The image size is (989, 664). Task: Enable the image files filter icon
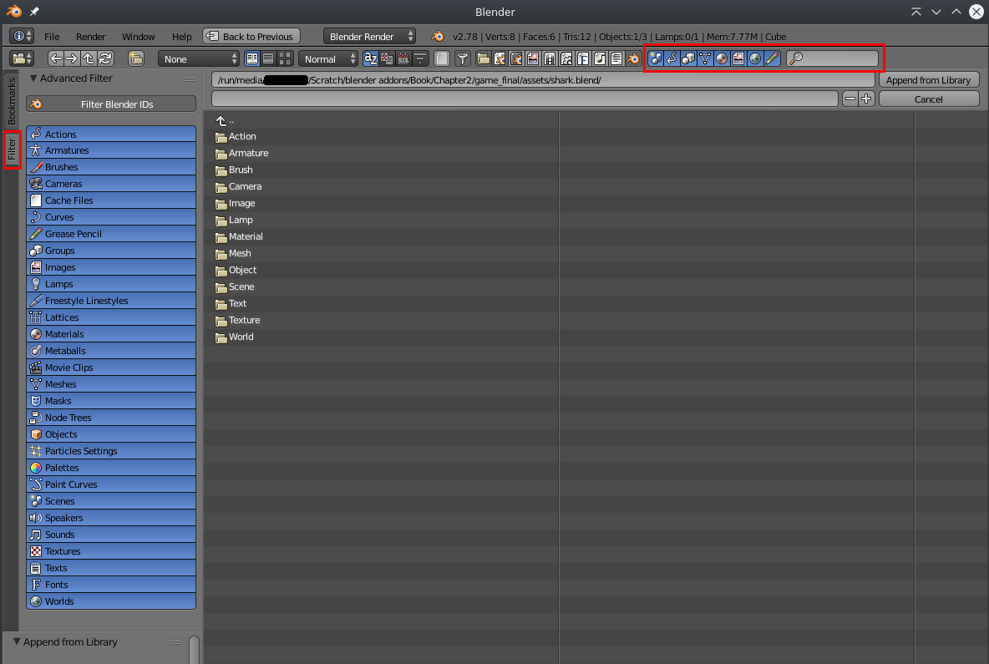pyautogui.click(x=532, y=58)
